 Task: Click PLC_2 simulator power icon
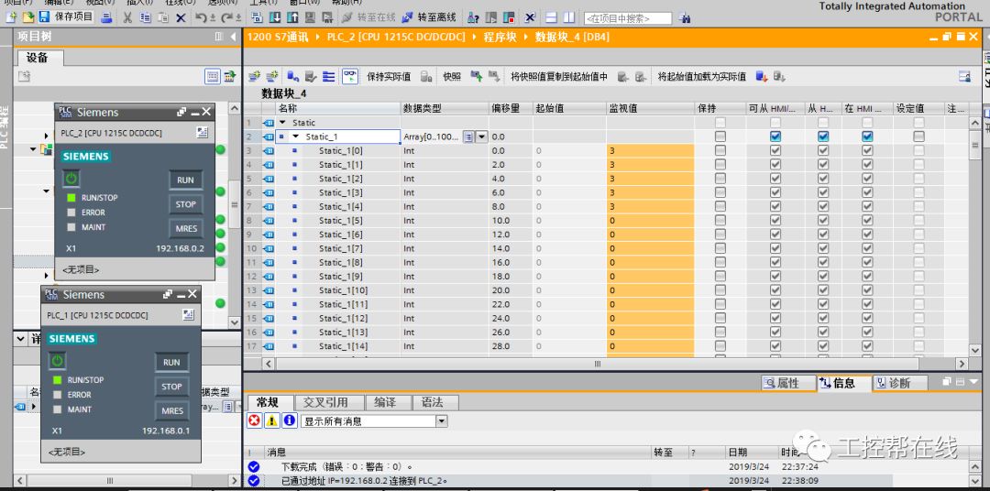click(71, 179)
